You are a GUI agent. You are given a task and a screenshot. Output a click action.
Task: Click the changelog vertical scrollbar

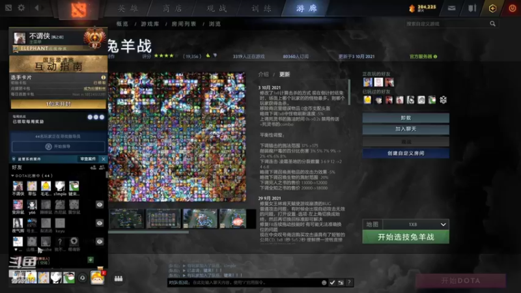click(x=349, y=92)
